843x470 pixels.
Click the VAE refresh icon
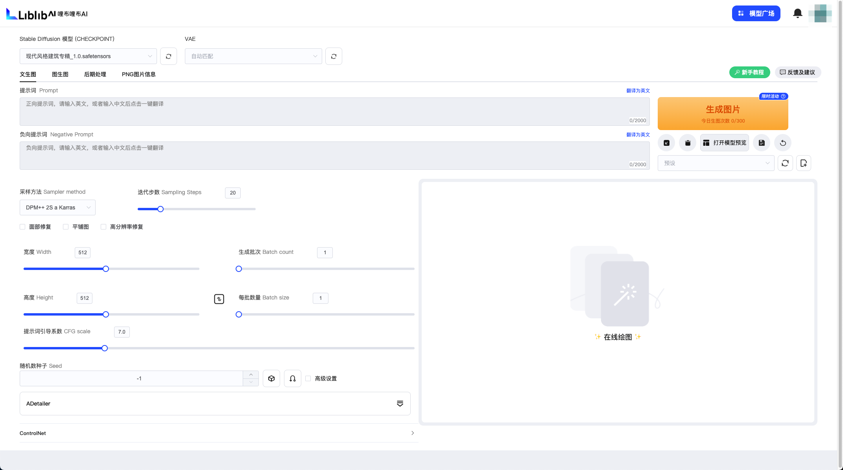(x=334, y=56)
